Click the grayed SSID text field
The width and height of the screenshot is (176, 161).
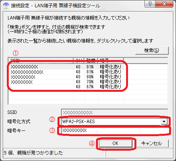click(x=114, y=112)
